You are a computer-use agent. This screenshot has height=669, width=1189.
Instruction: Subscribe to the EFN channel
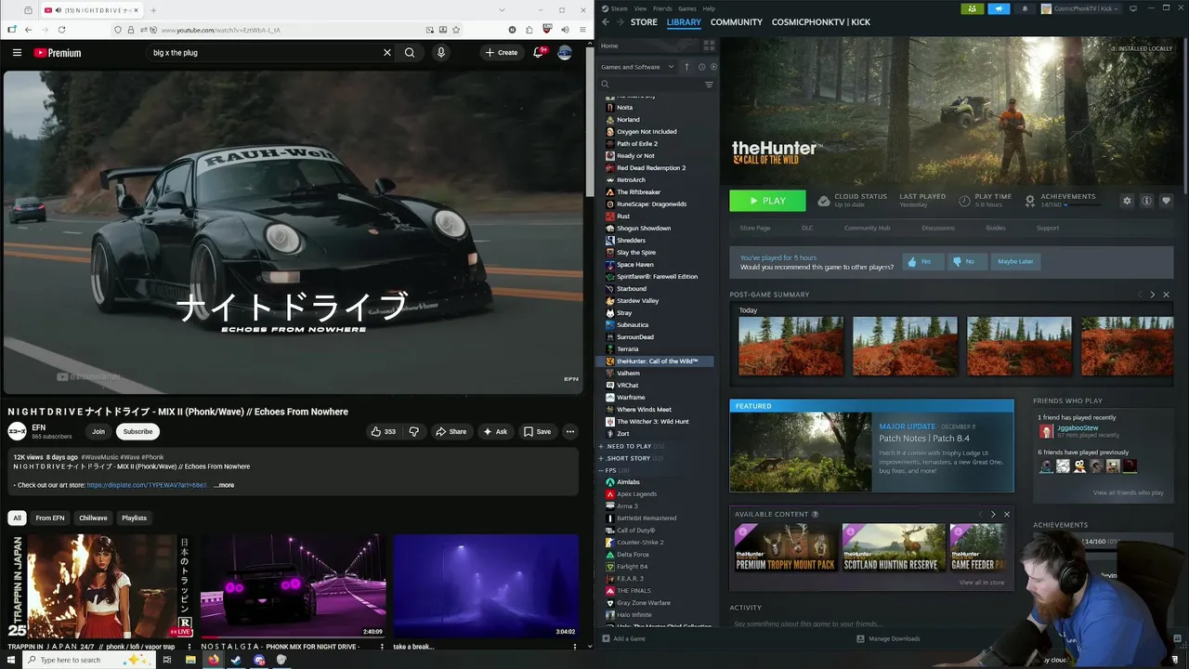[137, 431]
